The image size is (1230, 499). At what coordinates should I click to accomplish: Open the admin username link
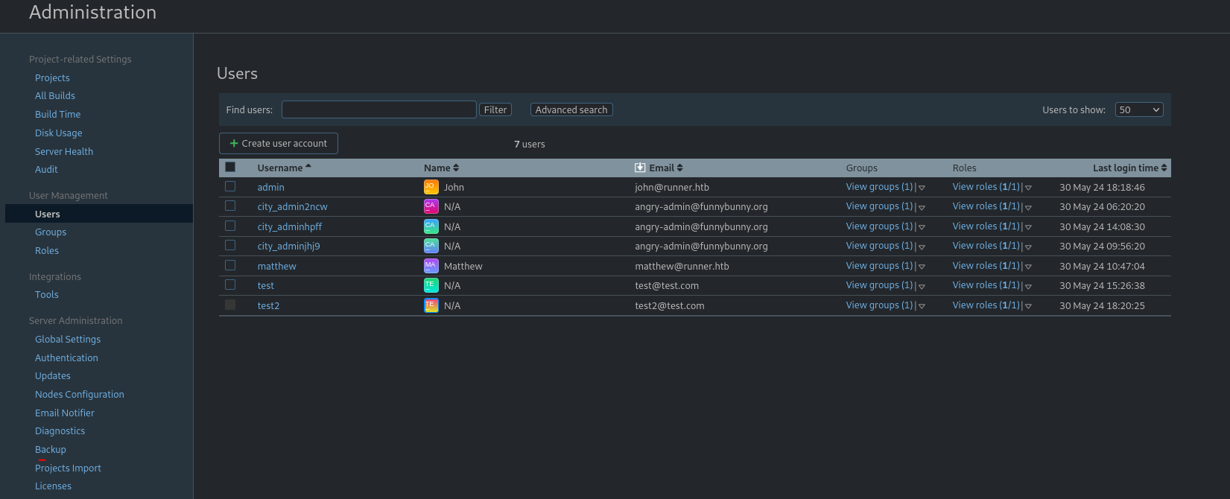[x=271, y=187]
